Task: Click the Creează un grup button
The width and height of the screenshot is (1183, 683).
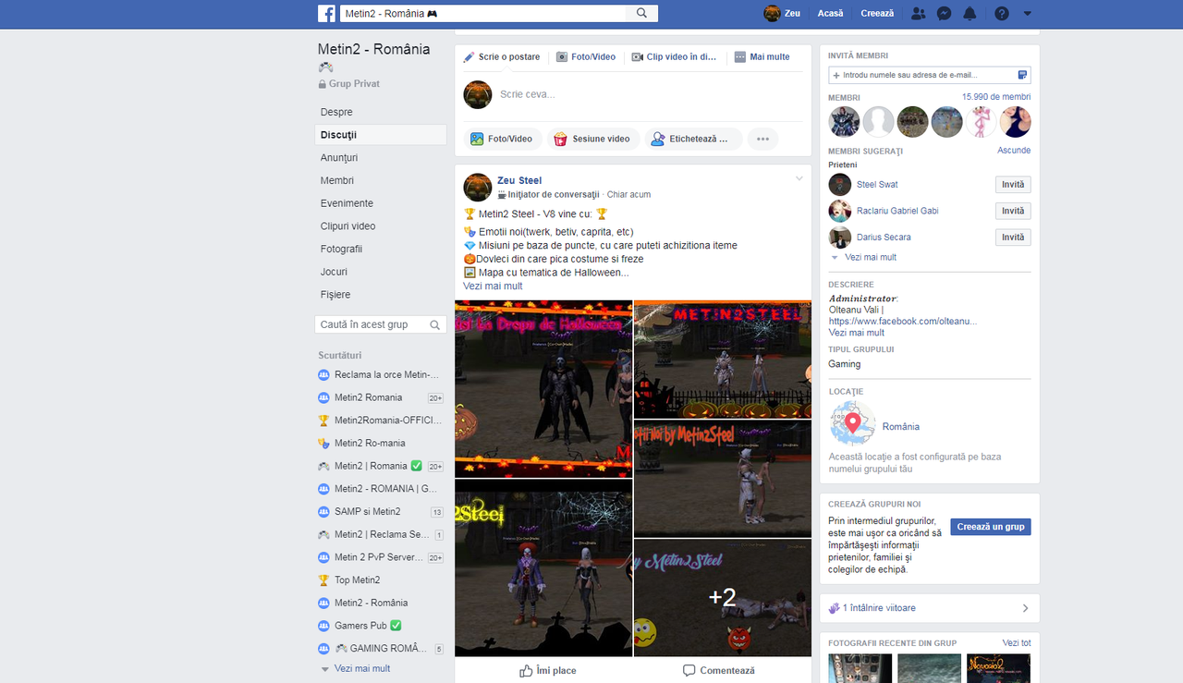Action: click(x=990, y=526)
